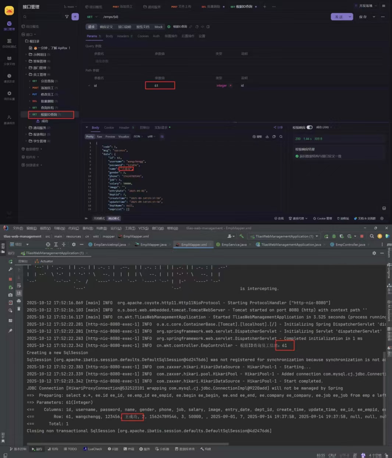
Task: Click the red stop button in IntelliJ toolbar
Action: tap(362, 236)
